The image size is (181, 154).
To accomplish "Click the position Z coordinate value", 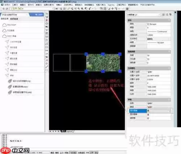I will click(x=159, y=80).
